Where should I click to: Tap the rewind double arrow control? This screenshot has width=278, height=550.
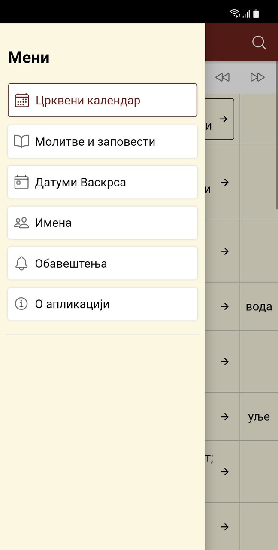pos(222,77)
